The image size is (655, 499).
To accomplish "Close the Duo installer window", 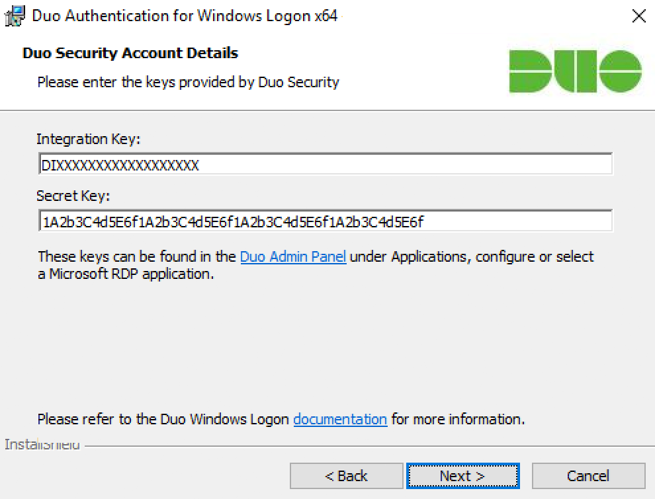I will [x=638, y=16].
